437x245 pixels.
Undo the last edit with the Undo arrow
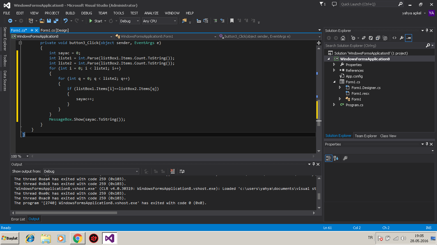(x=65, y=21)
